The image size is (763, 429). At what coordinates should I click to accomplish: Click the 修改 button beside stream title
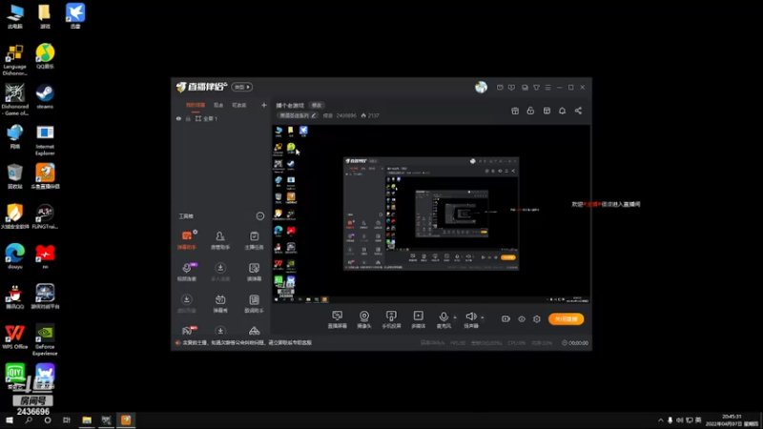(x=317, y=105)
